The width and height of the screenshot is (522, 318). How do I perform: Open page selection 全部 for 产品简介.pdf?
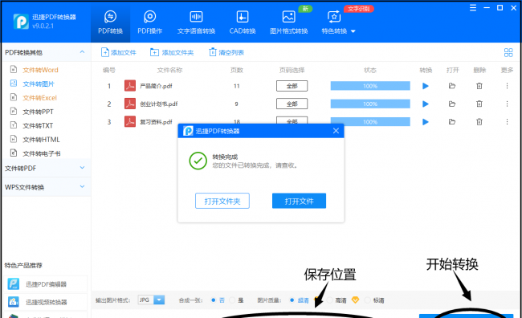click(292, 86)
